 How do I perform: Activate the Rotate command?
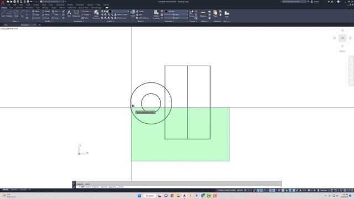pos(46,11)
